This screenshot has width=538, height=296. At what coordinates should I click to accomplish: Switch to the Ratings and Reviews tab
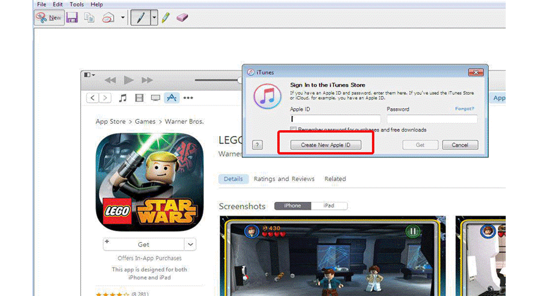284,179
